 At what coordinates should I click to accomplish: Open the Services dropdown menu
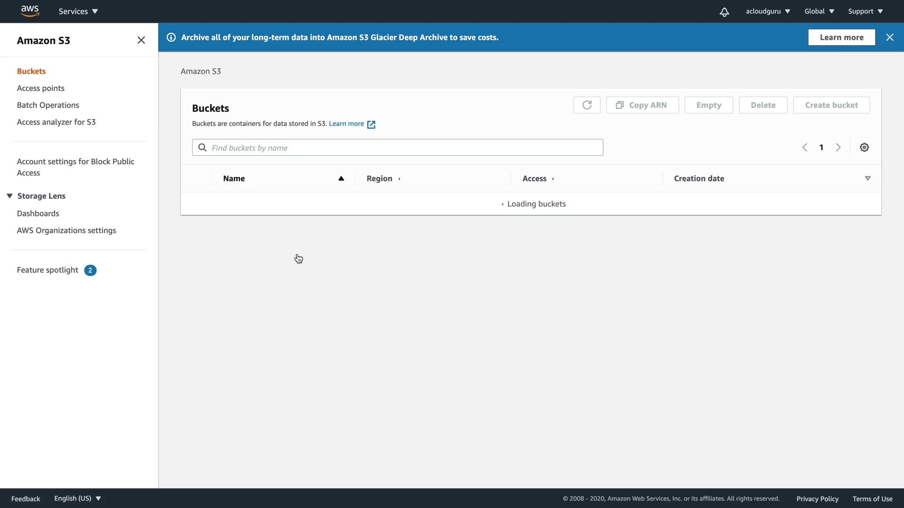click(78, 11)
